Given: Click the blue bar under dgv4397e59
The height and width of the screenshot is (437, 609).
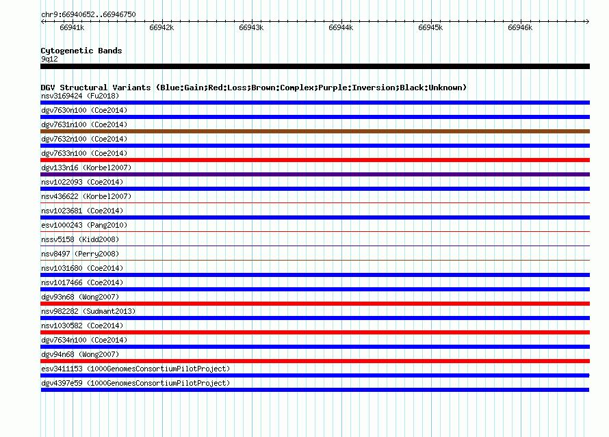Looking at the screenshot, I should (315, 390).
